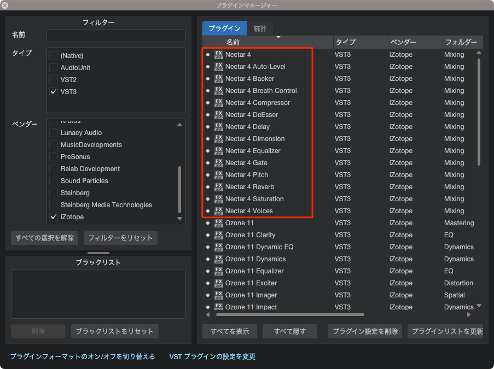Check the Sound Particles vendor filter
Image resolution: width=494 pixels, height=369 pixels.
click(x=54, y=181)
